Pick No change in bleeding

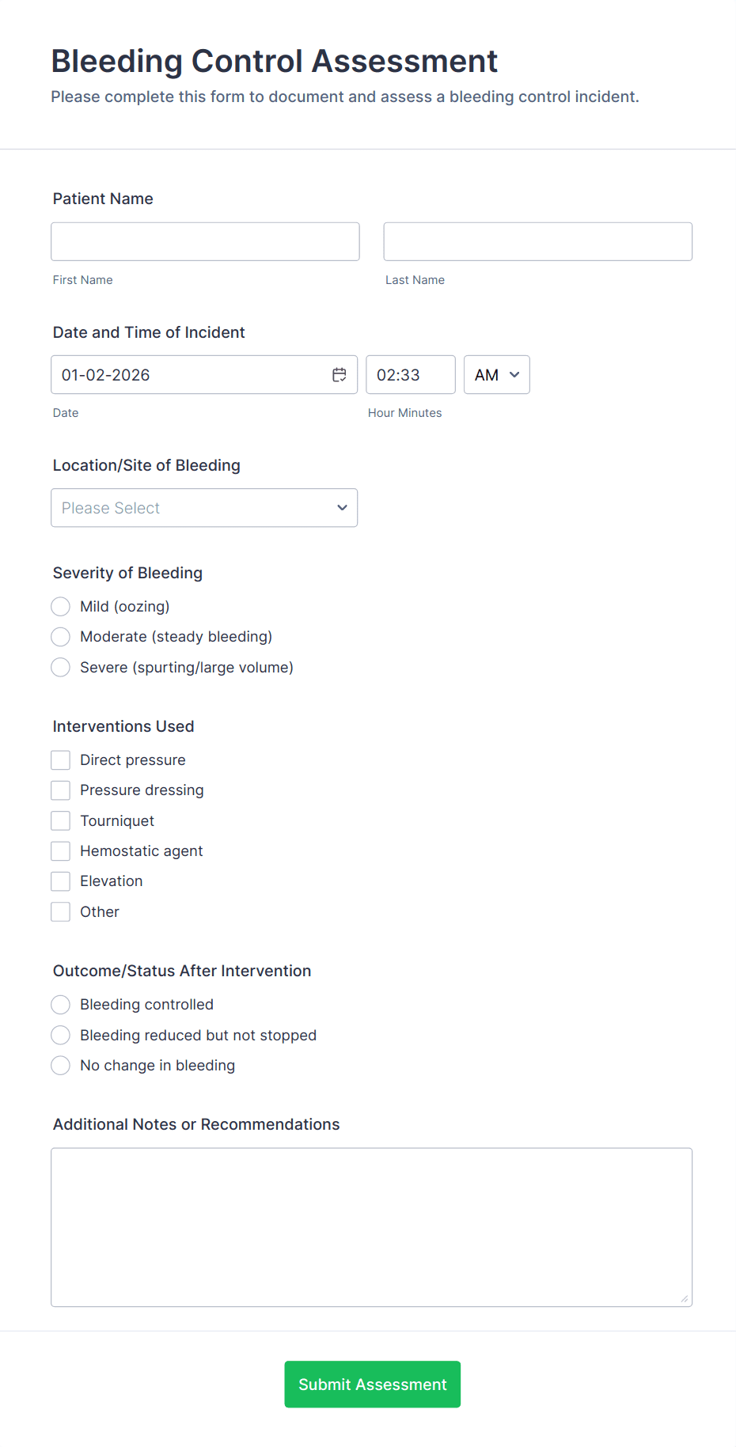61,1066
